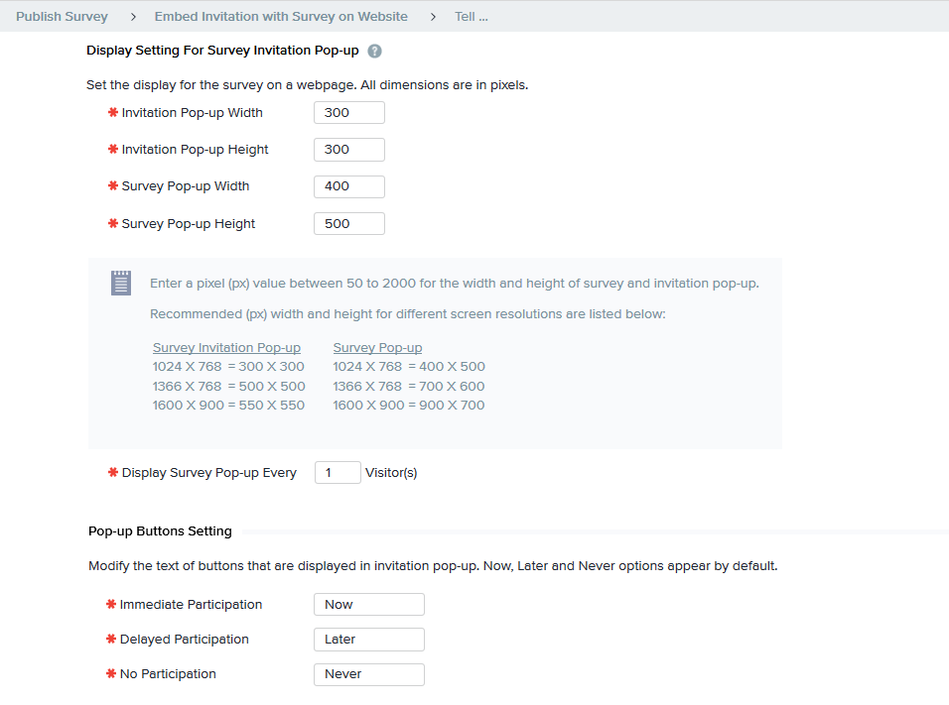Select the truncated Tell... breadcrumb item
This screenshot has width=949, height=705.
tap(471, 17)
